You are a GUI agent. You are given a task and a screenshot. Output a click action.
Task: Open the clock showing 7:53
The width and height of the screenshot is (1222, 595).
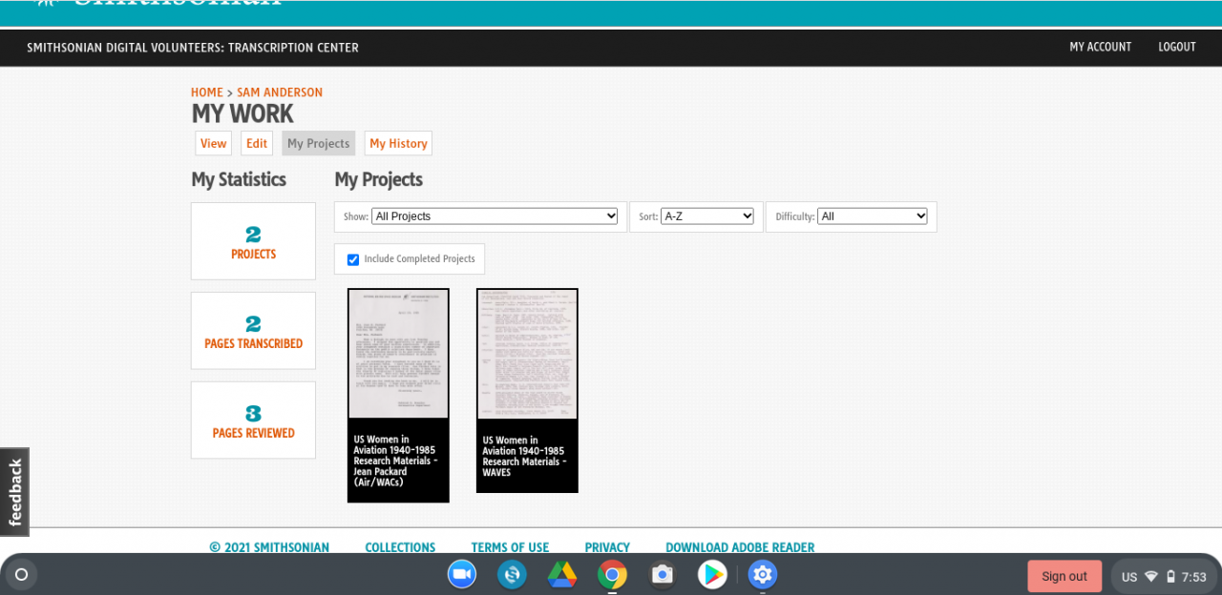pyautogui.click(x=1194, y=577)
